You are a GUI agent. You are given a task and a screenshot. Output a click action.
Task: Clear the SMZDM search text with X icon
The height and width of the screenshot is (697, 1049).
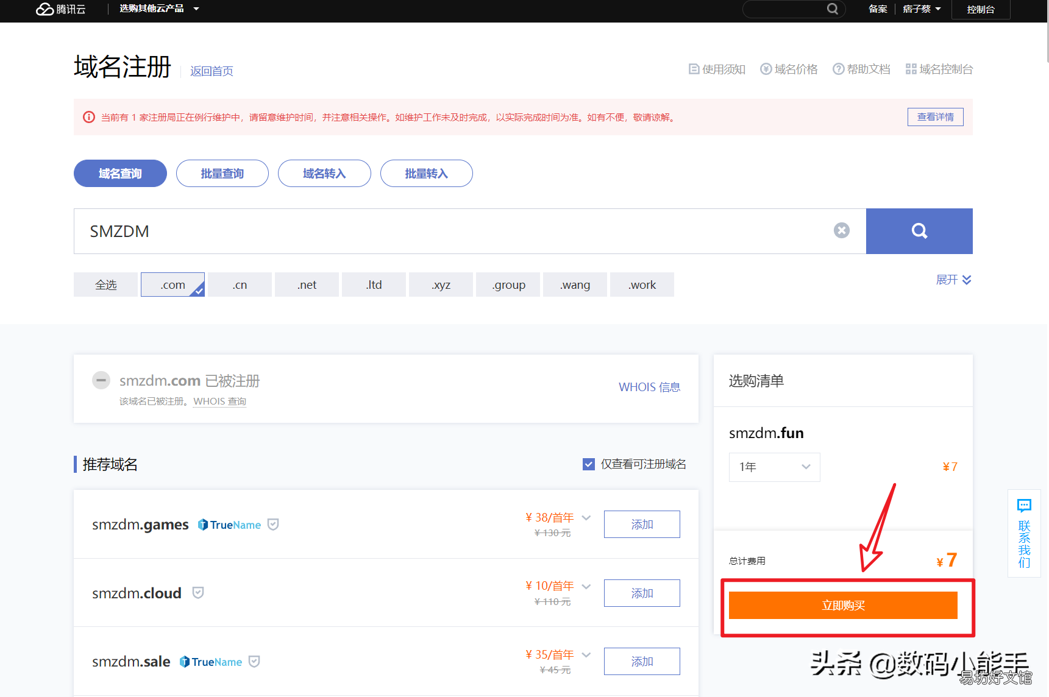[842, 230]
